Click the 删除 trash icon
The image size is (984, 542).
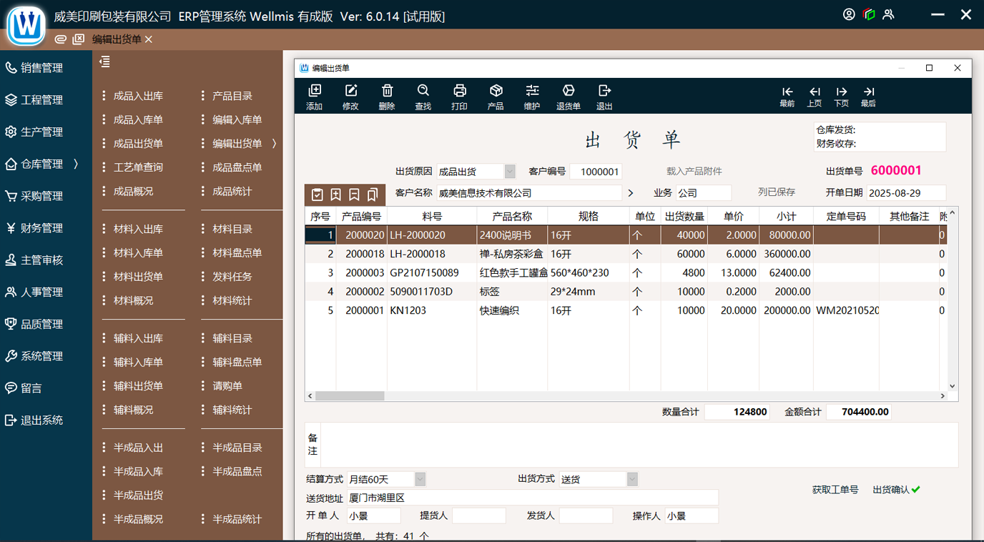point(387,95)
